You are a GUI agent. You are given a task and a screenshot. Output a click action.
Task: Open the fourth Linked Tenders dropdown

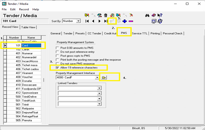point(99,104)
